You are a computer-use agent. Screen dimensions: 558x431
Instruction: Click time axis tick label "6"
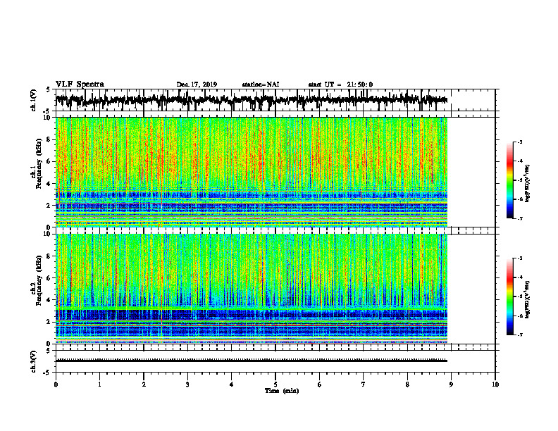point(320,385)
